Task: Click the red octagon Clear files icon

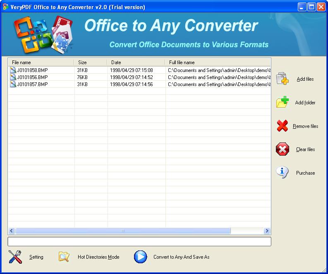Action: [283, 149]
